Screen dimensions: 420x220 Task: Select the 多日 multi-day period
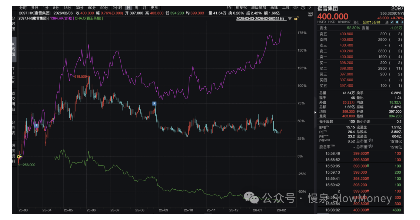coord(35,8)
